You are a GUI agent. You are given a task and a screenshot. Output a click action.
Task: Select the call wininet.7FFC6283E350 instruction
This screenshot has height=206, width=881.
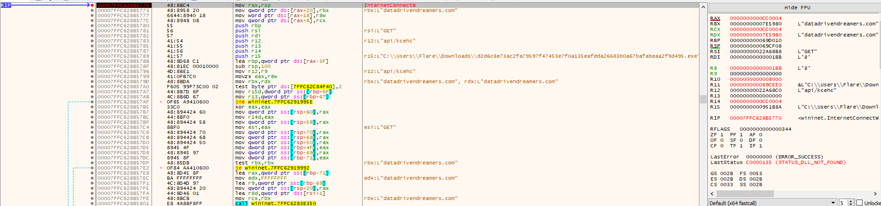pos(275,203)
